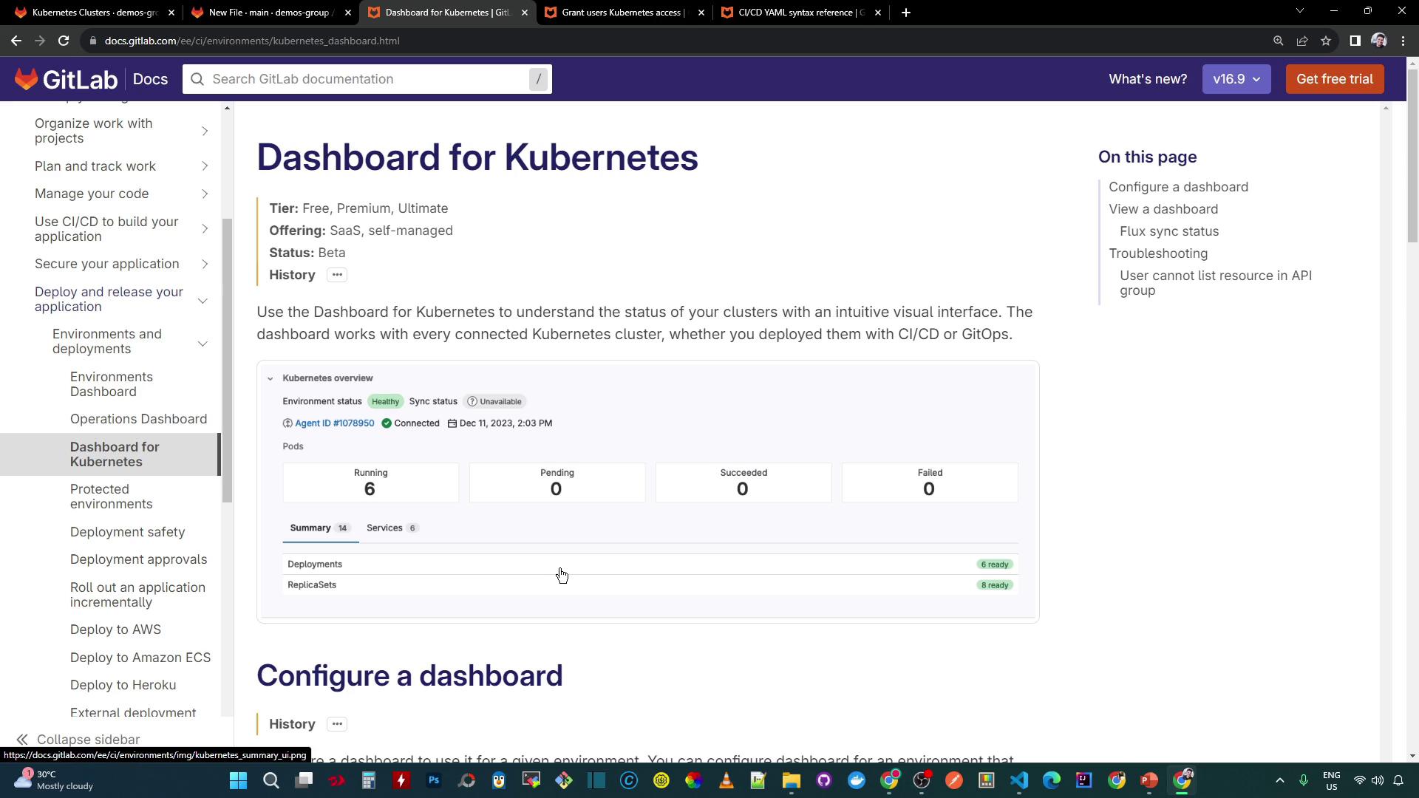Collapse Environments and deployments section

click(x=203, y=343)
